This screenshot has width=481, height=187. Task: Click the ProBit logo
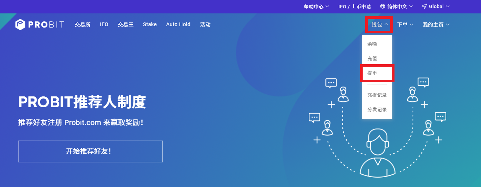coord(40,25)
